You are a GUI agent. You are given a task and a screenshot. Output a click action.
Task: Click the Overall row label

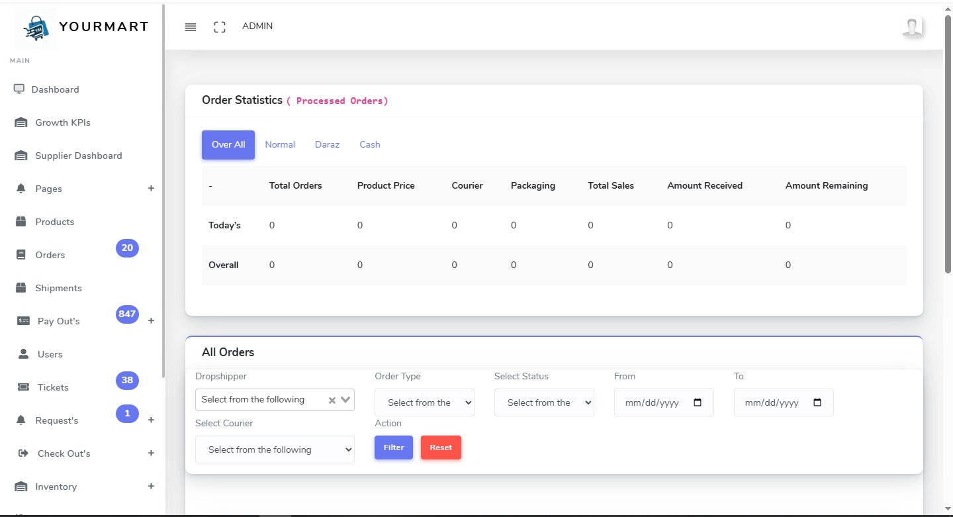coord(224,265)
